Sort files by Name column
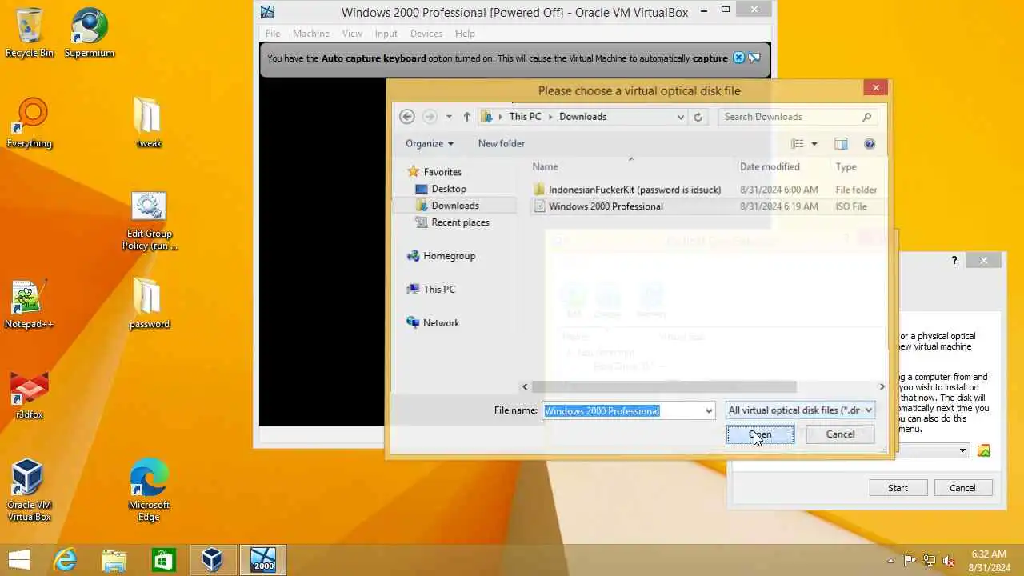 coord(632,167)
